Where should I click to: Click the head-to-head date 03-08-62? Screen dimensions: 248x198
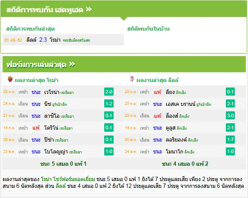pos(13,40)
